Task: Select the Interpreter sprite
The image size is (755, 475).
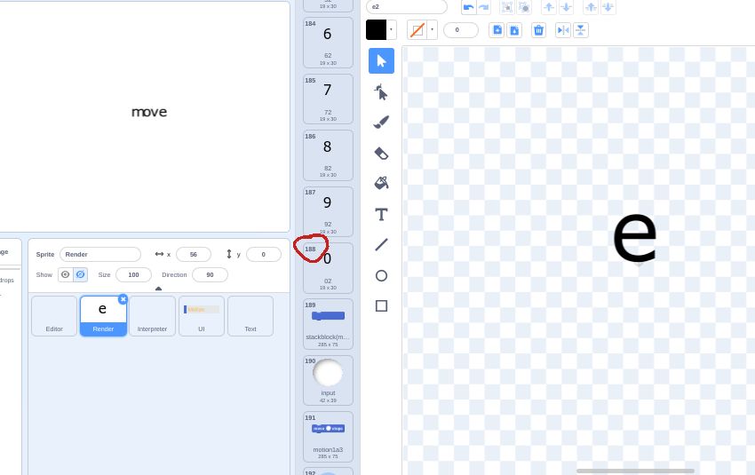Action: pyautogui.click(x=152, y=316)
